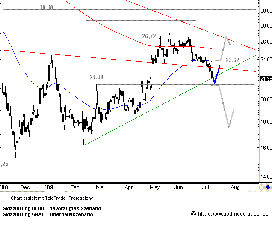The width and height of the screenshot is (272, 225).
Task: Click the gray downward alternative-scenario arrow
Action: [224, 106]
